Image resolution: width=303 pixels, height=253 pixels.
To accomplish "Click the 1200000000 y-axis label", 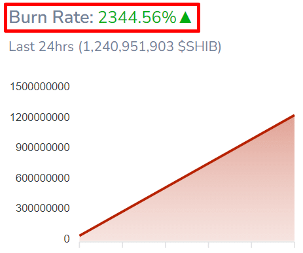I will [x=40, y=117].
